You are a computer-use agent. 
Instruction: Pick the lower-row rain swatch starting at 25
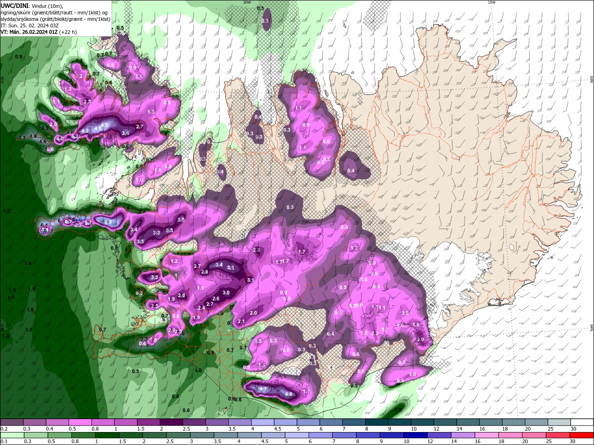[x=558, y=435]
